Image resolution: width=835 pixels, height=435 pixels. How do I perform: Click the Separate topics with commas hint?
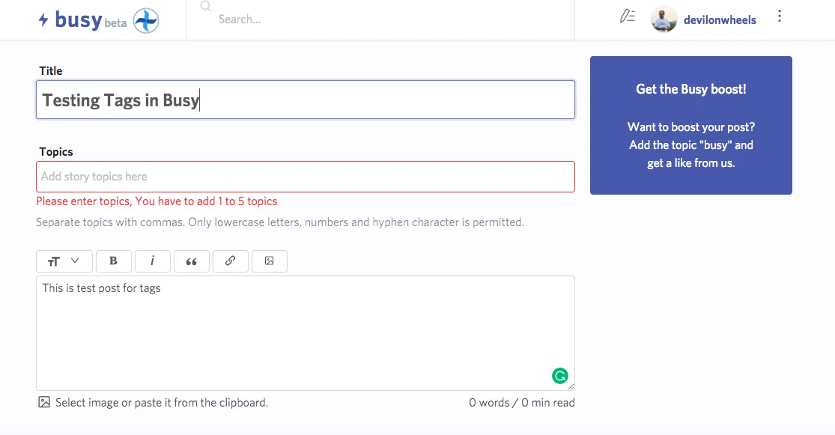(x=280, y=222)
